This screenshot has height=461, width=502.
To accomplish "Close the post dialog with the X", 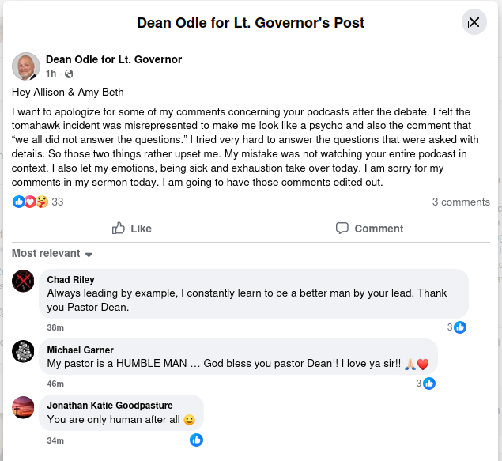I will pos(474,22).
